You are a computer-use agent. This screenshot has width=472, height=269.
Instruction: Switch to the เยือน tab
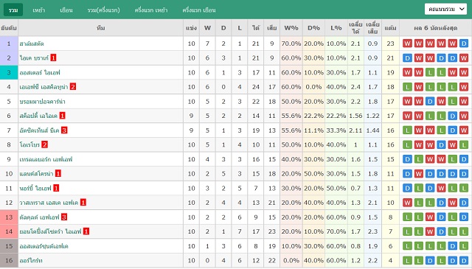tap(66, 10)
